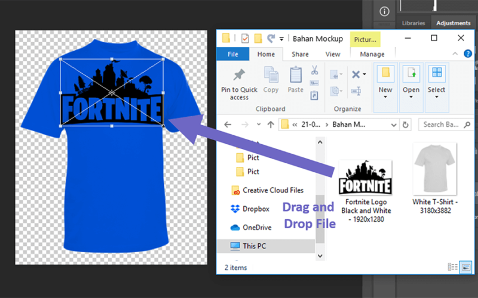The image size is (478, 298).
Task: Go back with the left arrow
Action: tap(228, 125)
